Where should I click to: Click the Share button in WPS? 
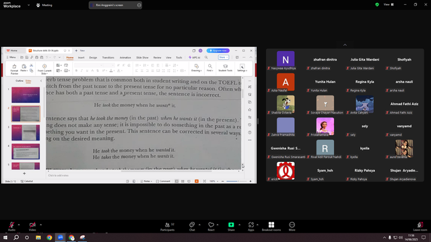click(x=223, y=57)
